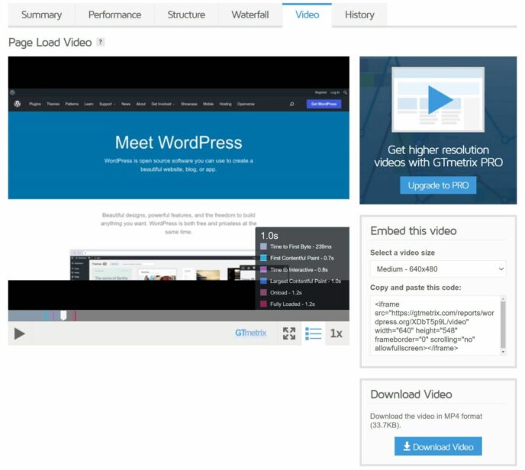Click the Largest Contentful Paint swatch

263,281
